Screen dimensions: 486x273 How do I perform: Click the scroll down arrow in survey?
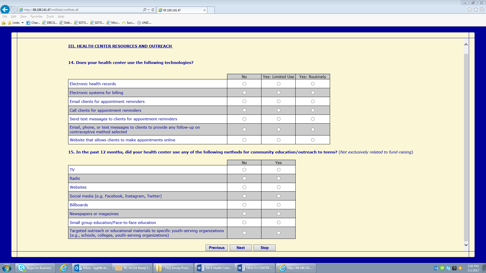[466, 245]
